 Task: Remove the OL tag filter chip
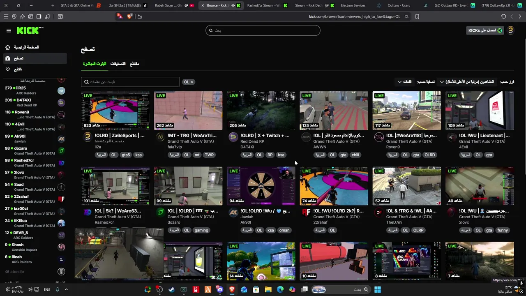click(x=191, y=82)
